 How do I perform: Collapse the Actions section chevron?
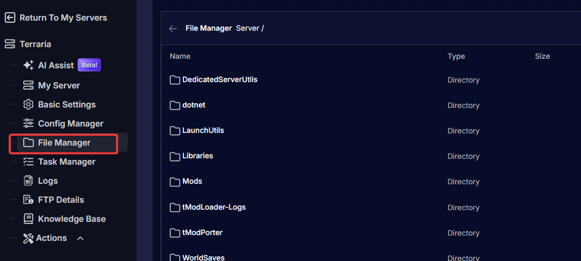click(80, 238)
